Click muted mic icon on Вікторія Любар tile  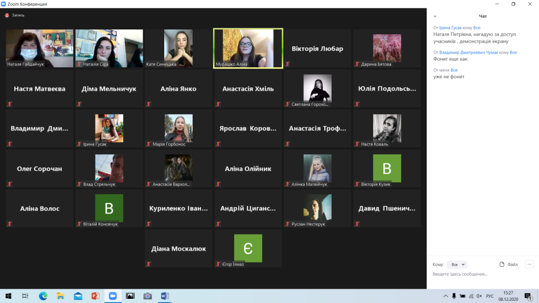tap(288, 64)
